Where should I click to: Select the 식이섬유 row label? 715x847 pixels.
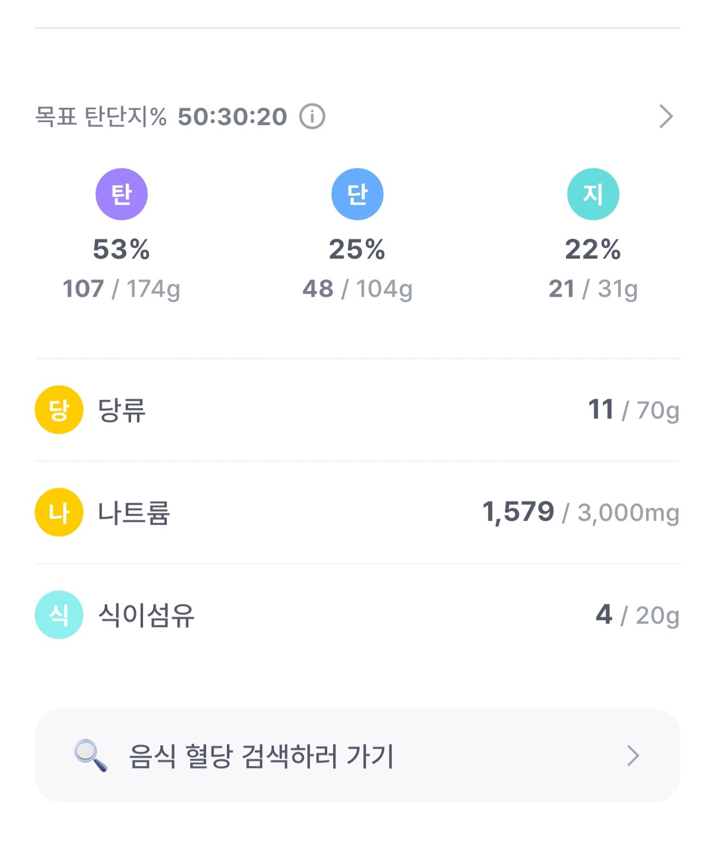146,615
